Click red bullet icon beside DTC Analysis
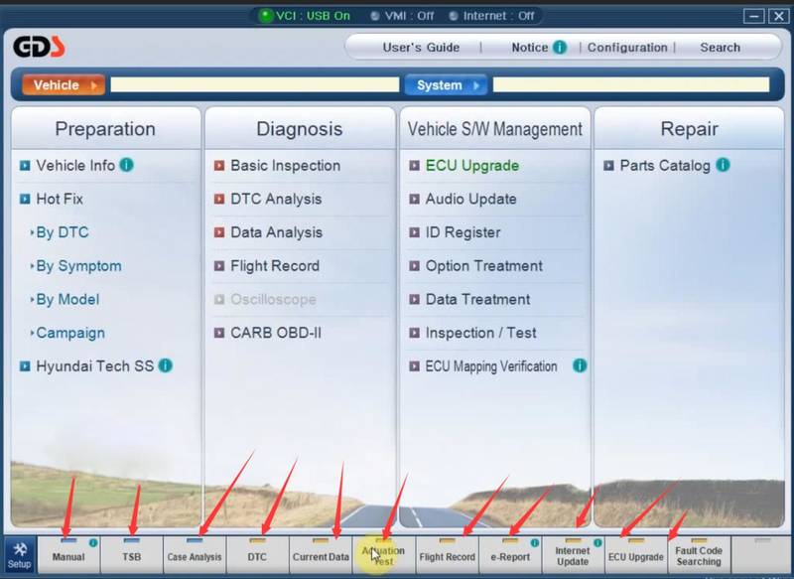Viewport: 794px width, 579px height. click(x=219, y=199)
